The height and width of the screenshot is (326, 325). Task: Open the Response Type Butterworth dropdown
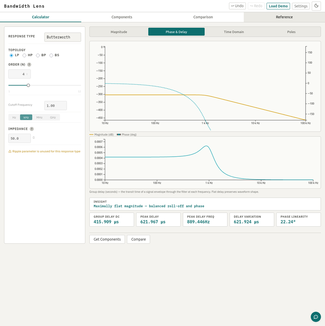(63, 37)
